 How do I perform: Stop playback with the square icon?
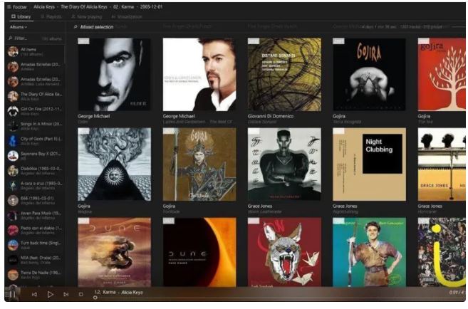pyautogui.click(x=80, y=294)
